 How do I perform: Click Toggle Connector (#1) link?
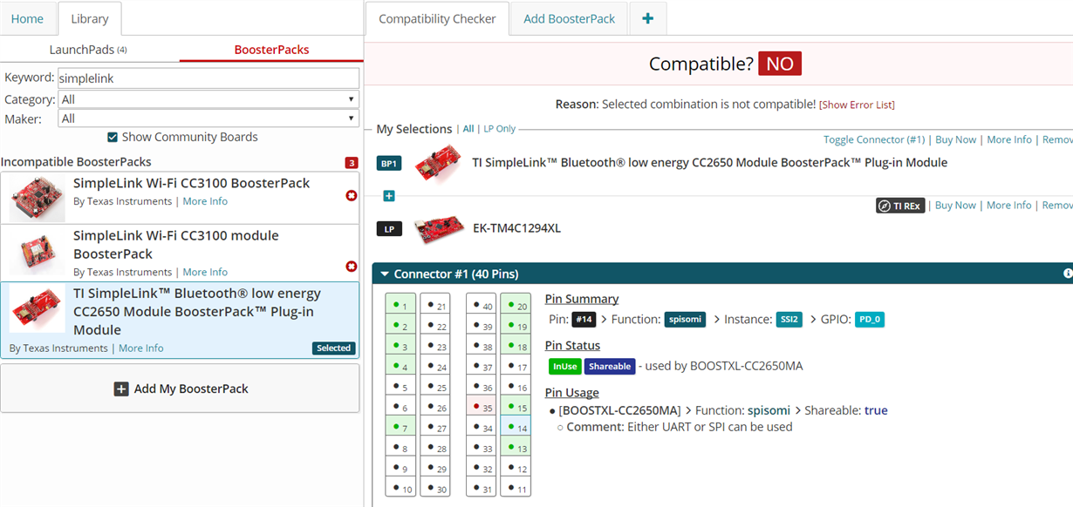click(874, 139)
